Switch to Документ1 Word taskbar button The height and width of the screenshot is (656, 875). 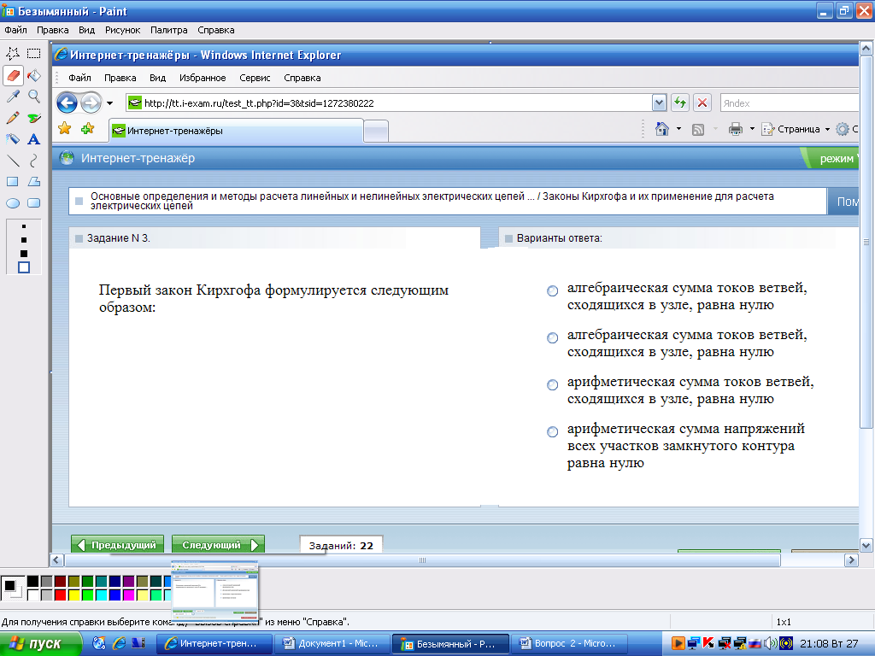(332, 644)
